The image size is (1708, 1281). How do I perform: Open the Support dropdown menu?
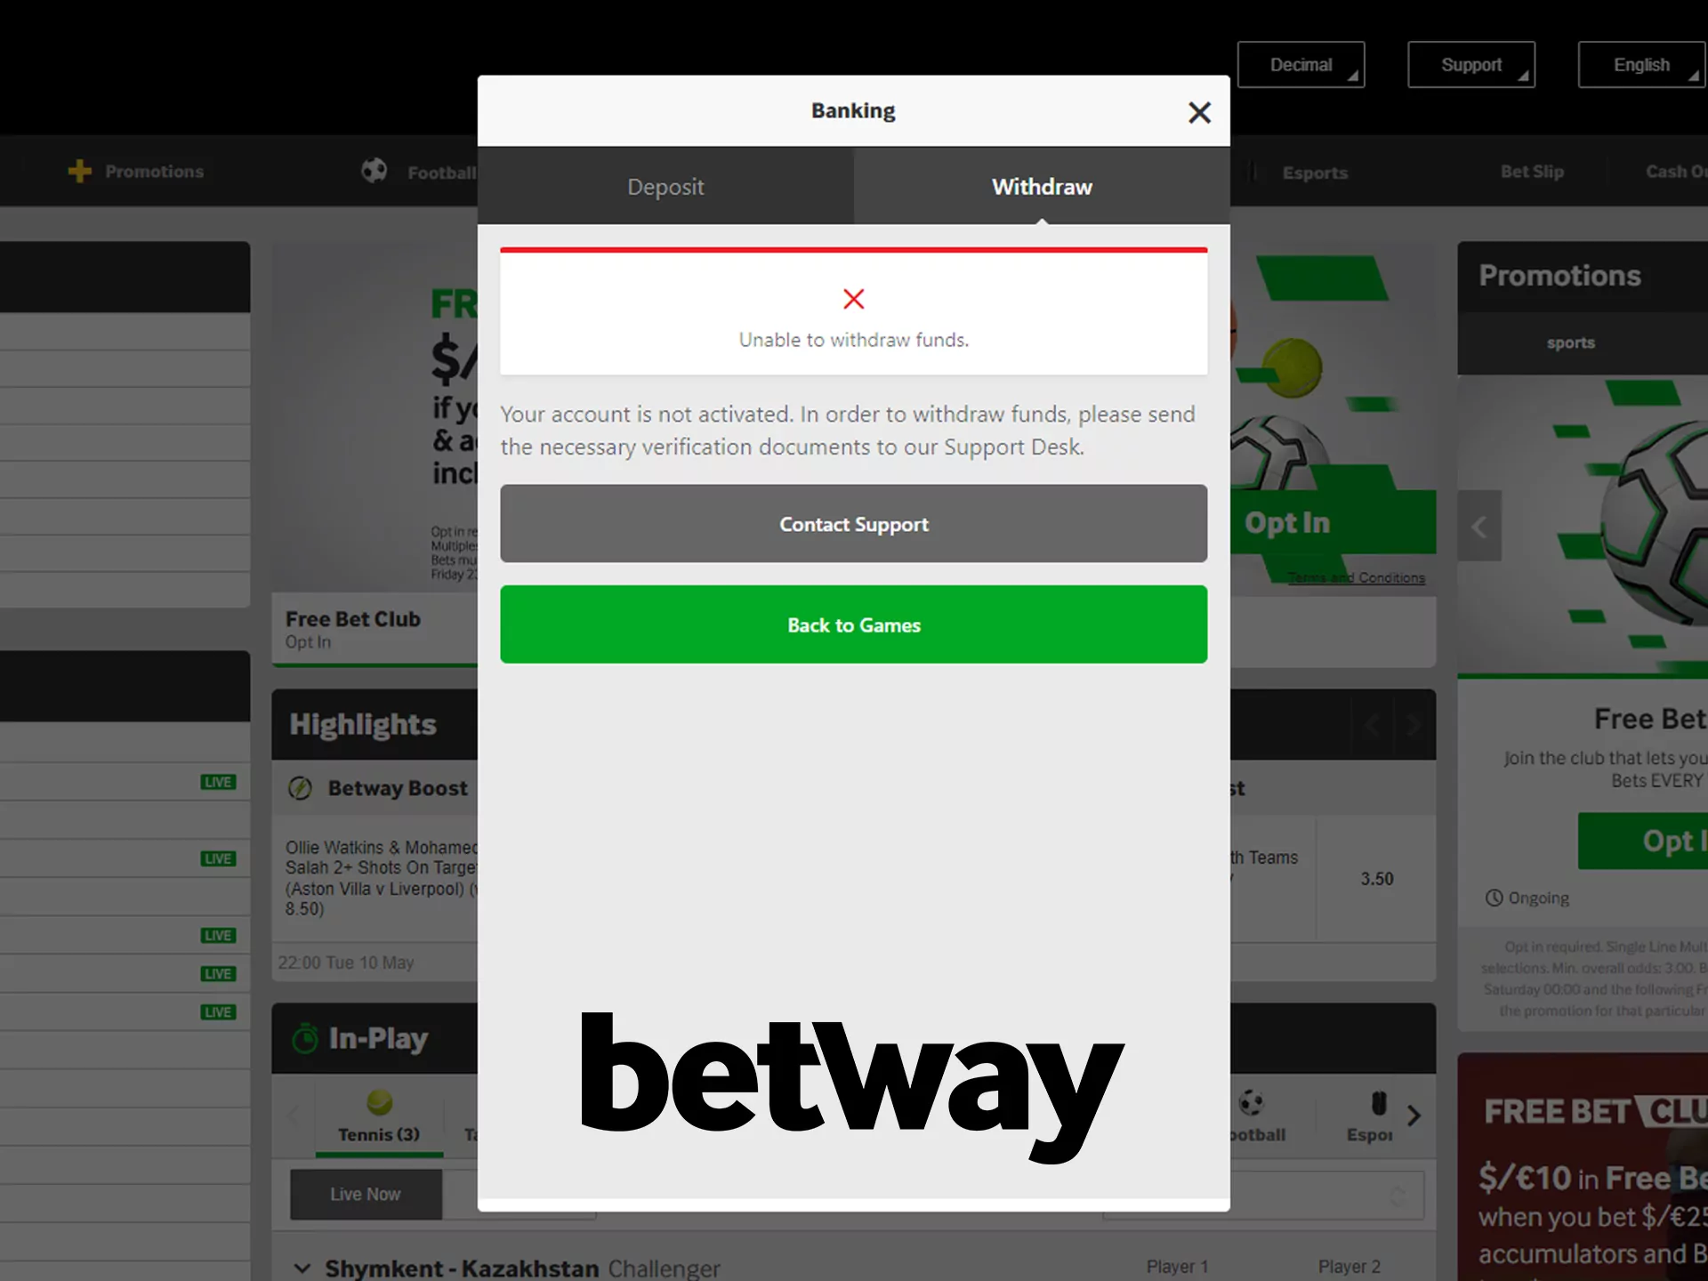click(1471, 63)
